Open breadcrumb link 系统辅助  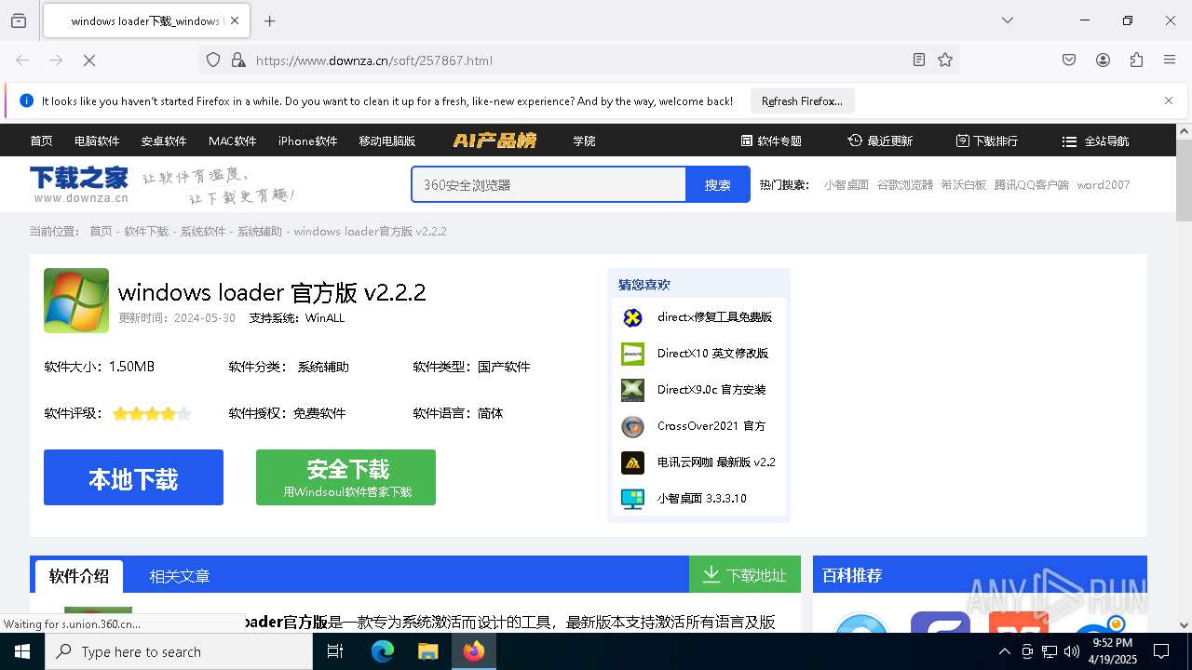click(259, 231)
